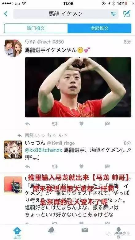
Task: Share 19mii_ringo's tweet by message icon
Action: (107, 166)
